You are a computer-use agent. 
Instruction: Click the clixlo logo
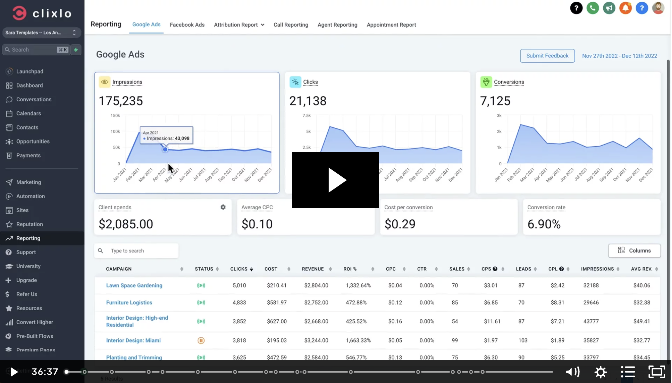coord(42,13)
